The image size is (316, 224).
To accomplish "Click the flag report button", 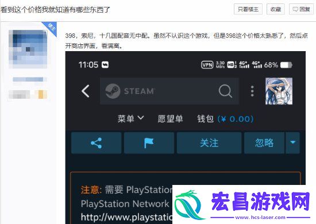I will [149, 143].
